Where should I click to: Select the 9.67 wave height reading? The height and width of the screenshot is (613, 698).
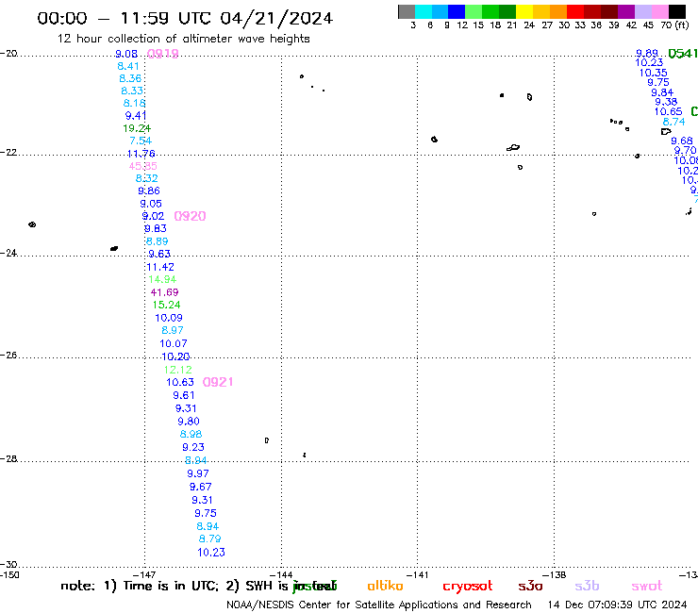[200, 487]
